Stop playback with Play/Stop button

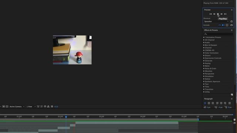pos(218,14)
